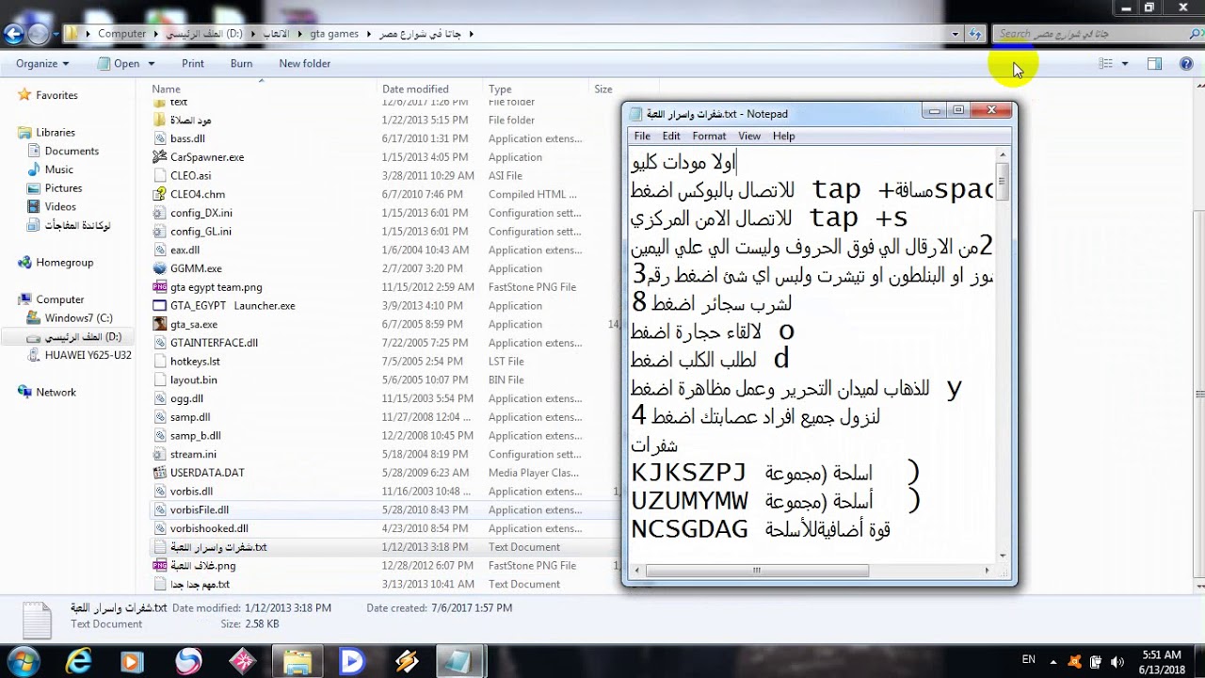Screen dimensions: 1205x678
Task: Open the Open button dropdown arrow
Action: coord(150,64)
